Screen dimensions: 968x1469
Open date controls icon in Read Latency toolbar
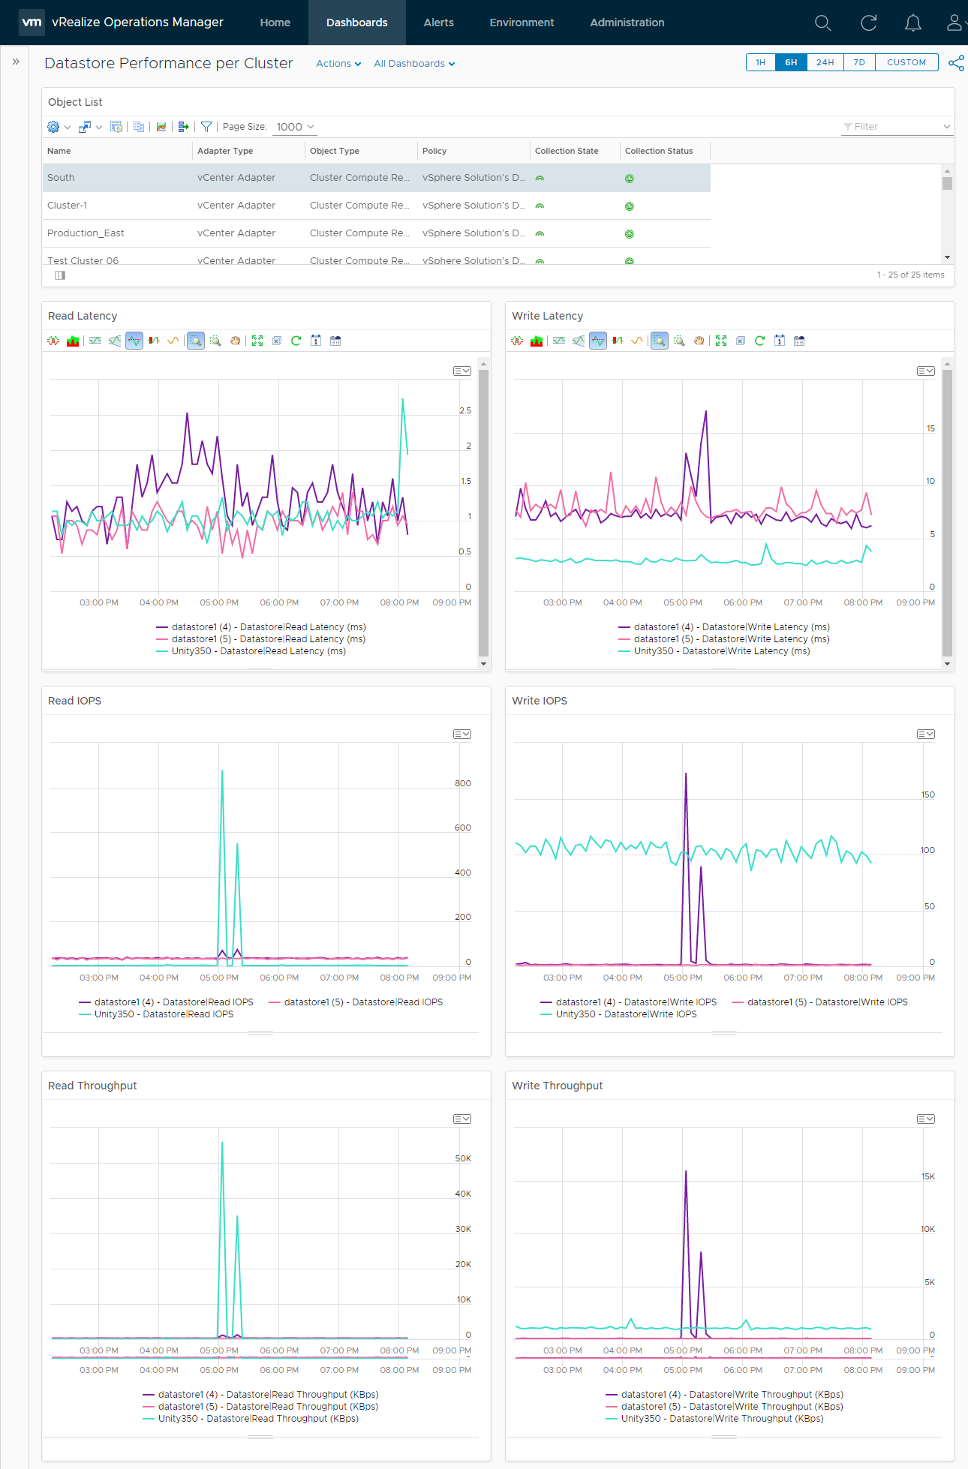tap(316, 341)
